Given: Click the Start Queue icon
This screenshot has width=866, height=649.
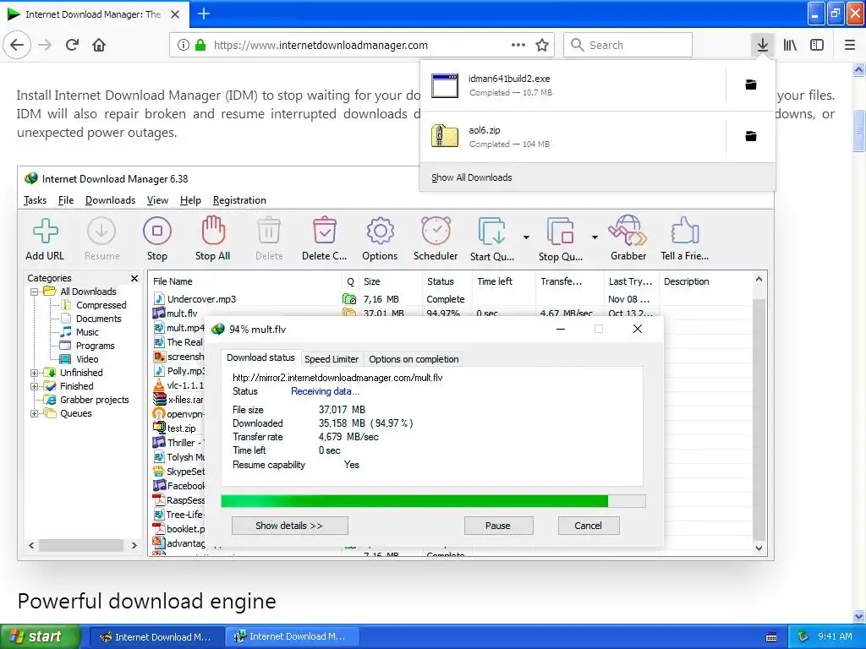Looking at the screenshot, I should click(491, 232).
